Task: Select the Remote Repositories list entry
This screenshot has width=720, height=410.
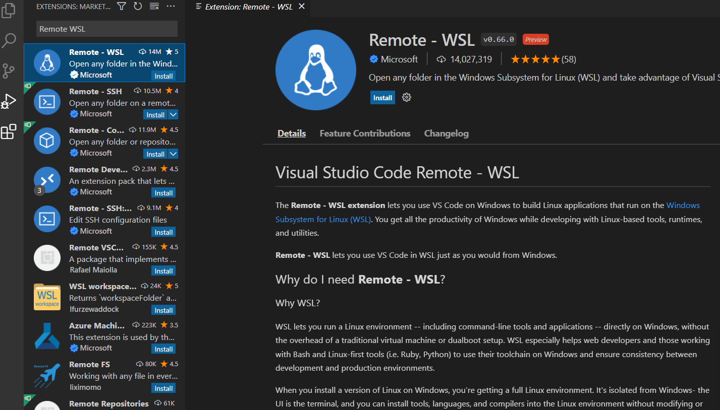Action: click(x=104, y=403)
